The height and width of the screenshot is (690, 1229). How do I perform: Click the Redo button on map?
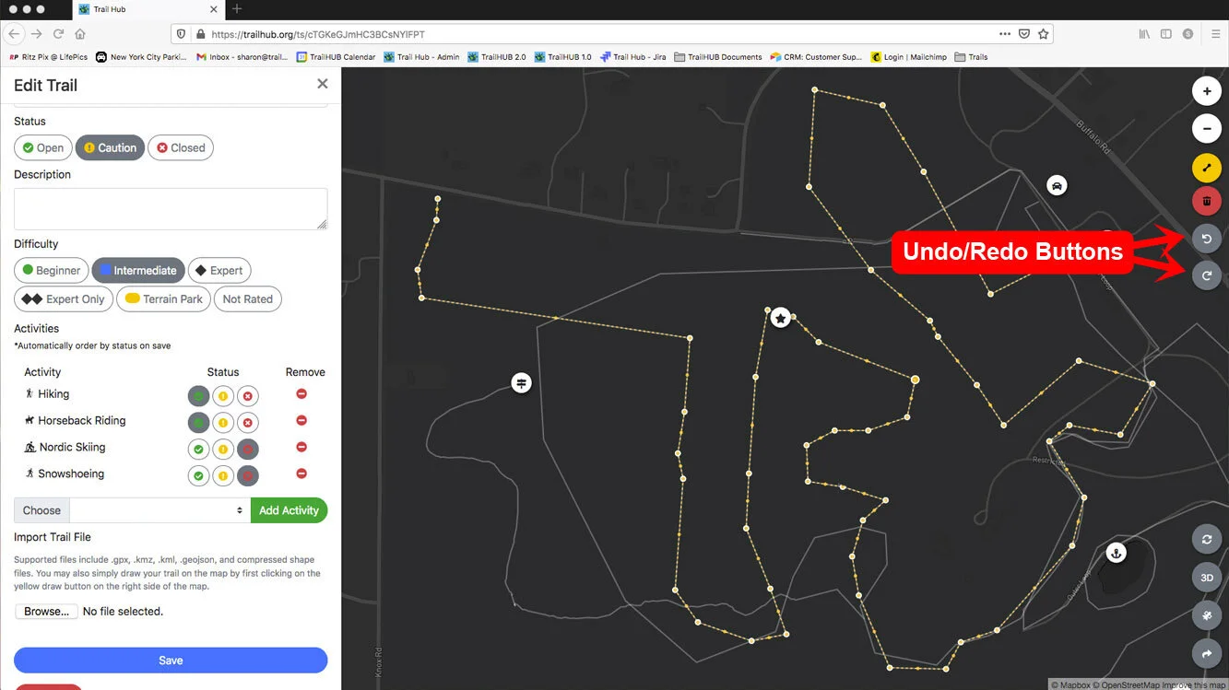[1207, 275]
